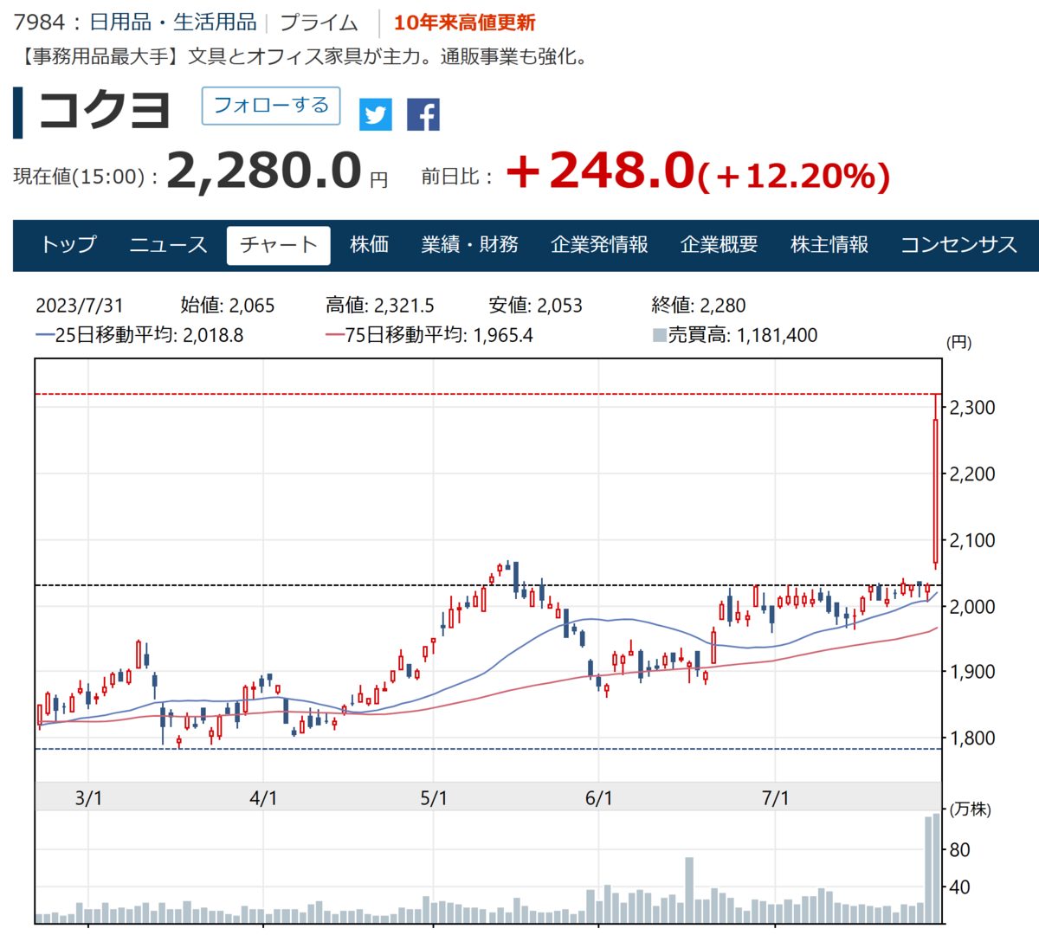Click the 75日移動平均 legend entry
The image size is (1039, 935).
[x=429, y=335]
